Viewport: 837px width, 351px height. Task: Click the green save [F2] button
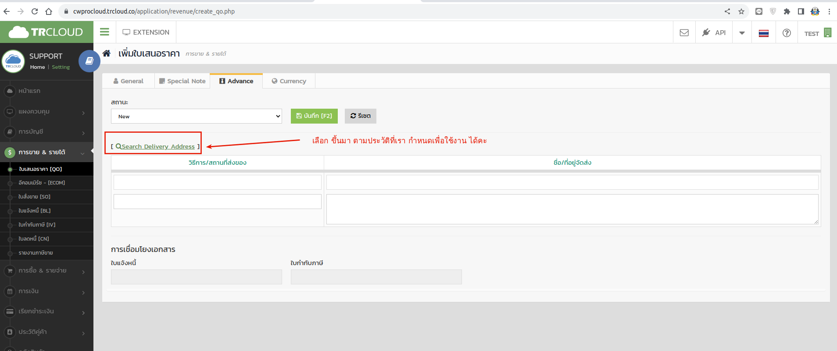[x=314, y=116]
